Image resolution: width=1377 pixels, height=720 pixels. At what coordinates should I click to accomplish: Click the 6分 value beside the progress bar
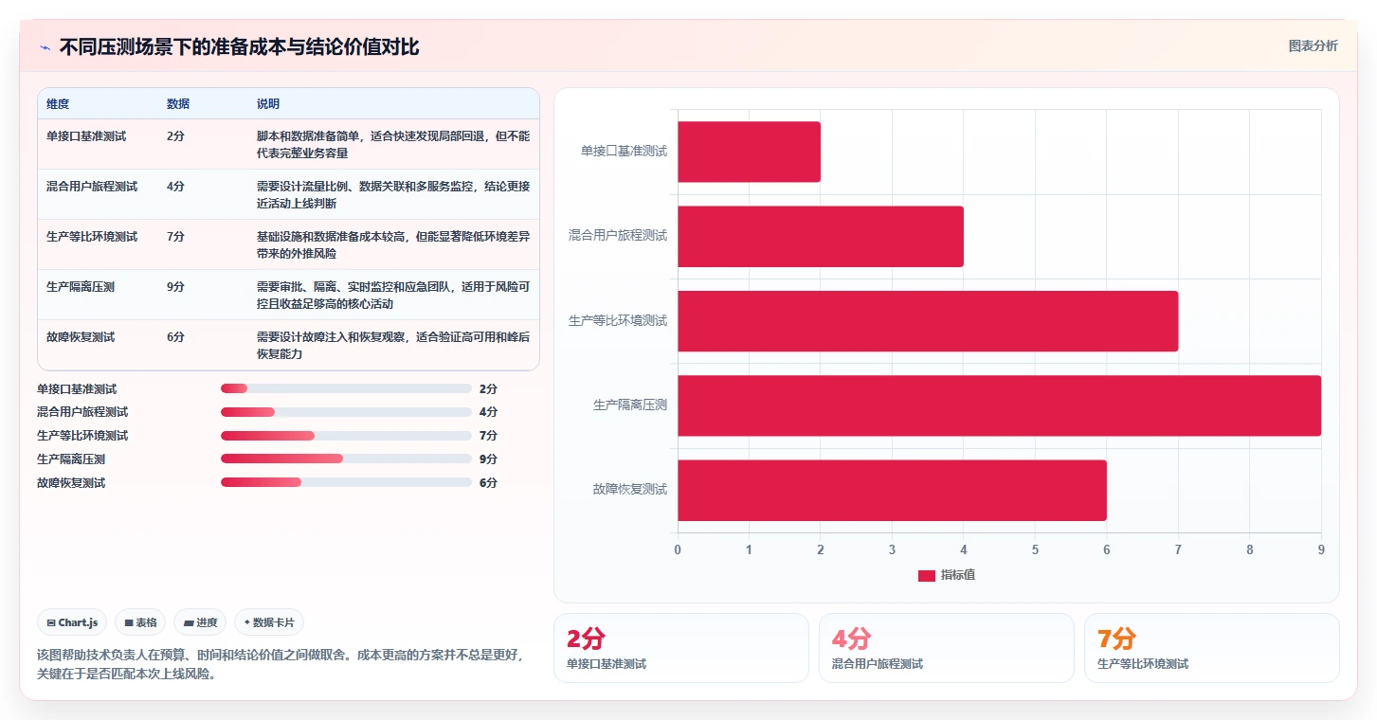(x=488, y=483)
